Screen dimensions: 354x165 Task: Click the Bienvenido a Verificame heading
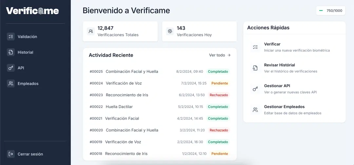pos(126,10)
